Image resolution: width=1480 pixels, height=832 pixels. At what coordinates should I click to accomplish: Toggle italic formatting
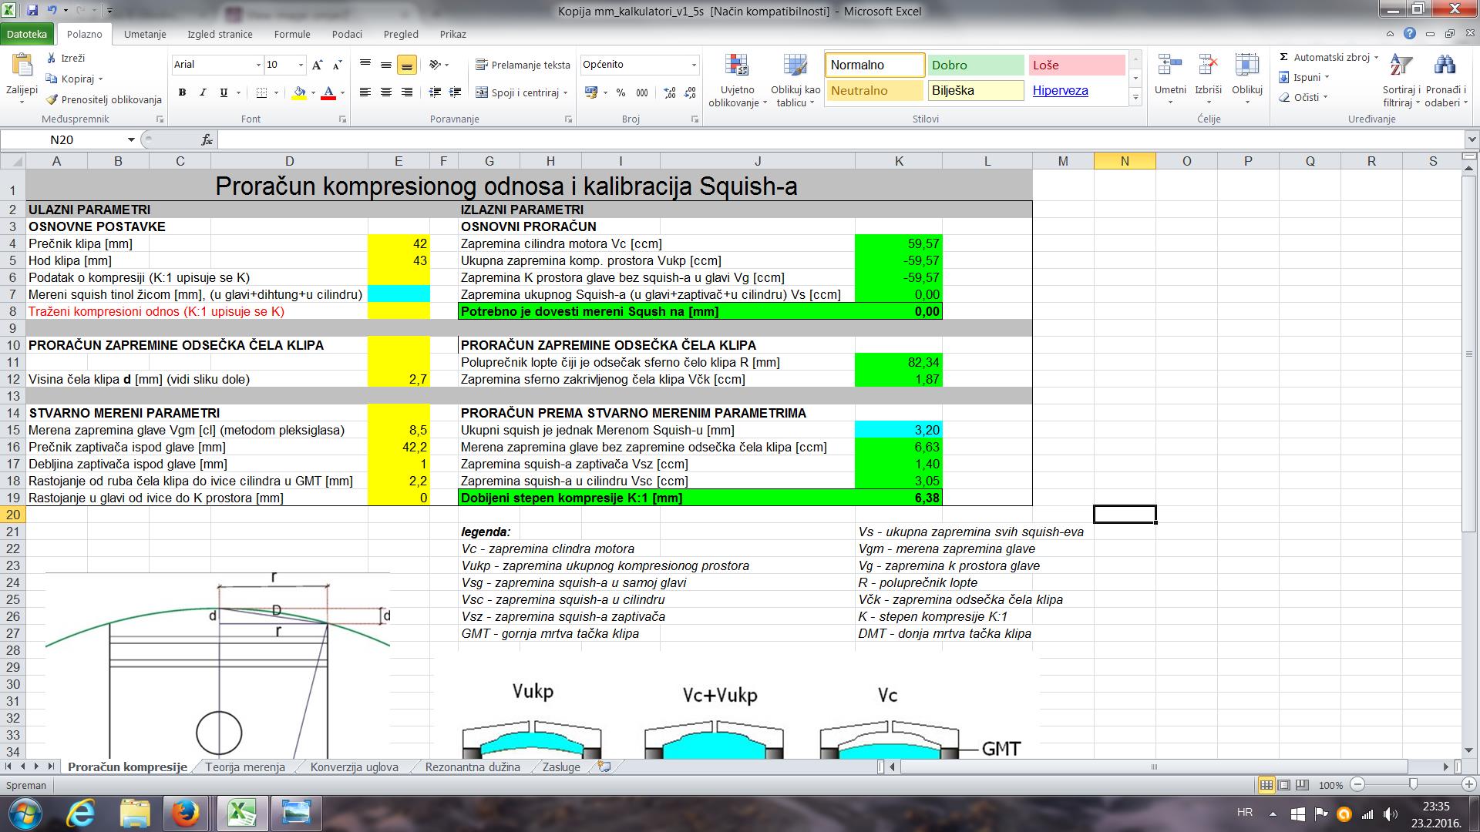pos(203,92)
